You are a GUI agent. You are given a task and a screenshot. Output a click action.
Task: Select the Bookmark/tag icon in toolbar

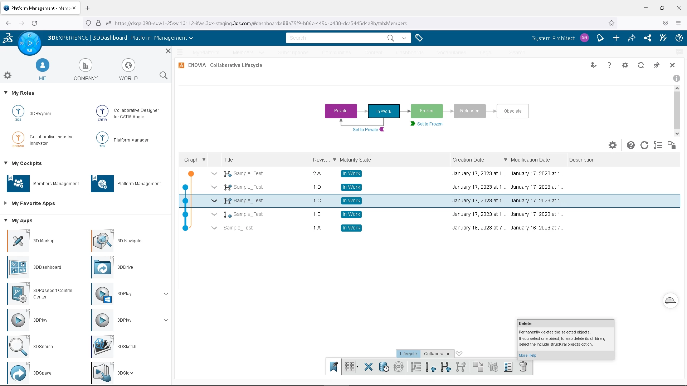(x=333, y=367)
